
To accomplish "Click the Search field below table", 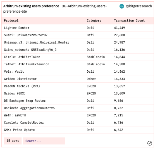I will (44, 141).
